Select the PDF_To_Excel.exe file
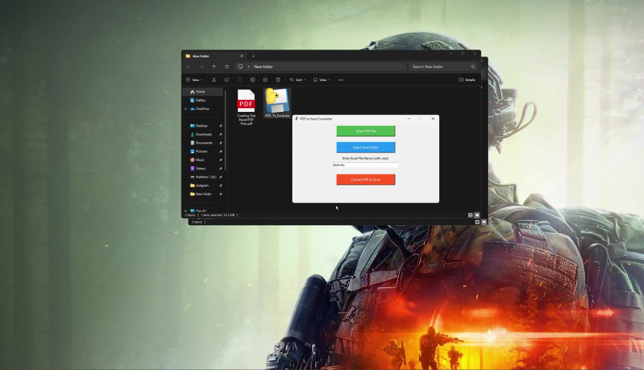This screenshot has height=370, width=644. [277, 104]
